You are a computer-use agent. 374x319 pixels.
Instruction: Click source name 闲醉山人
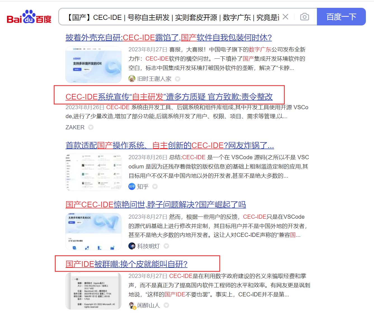pos(149,305)
